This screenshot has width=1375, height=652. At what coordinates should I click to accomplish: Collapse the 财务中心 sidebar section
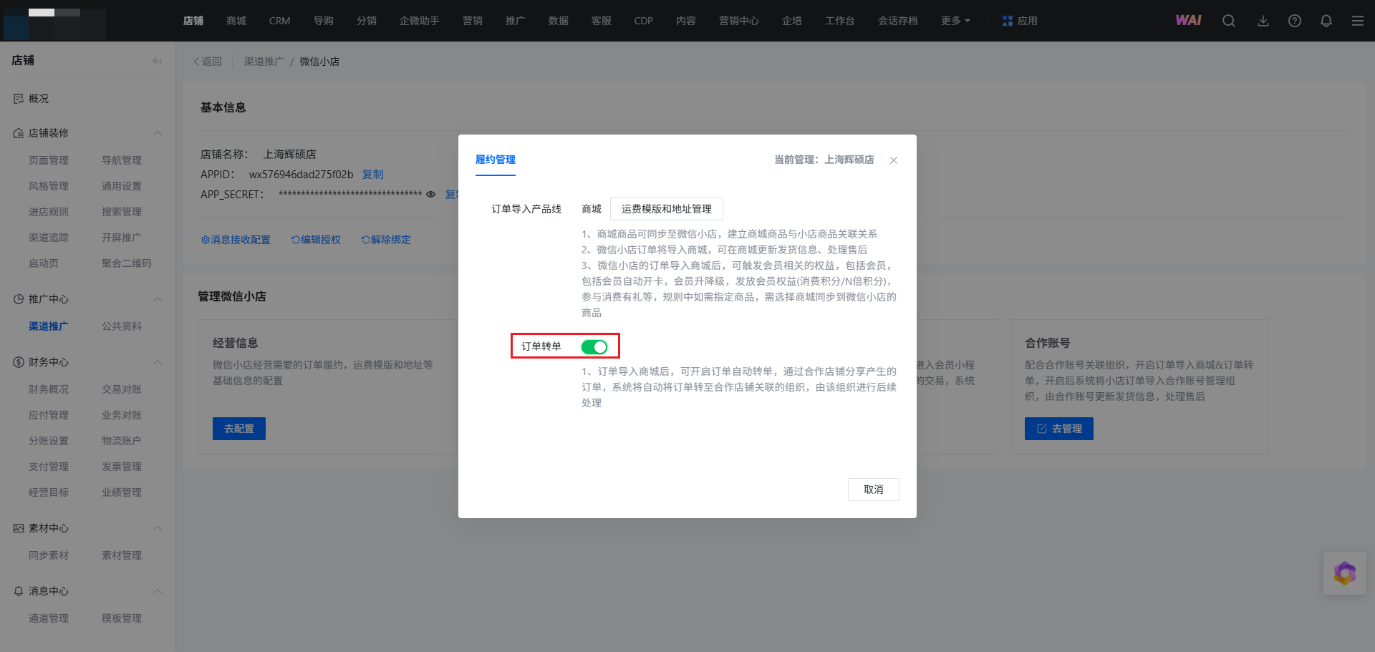158,362
